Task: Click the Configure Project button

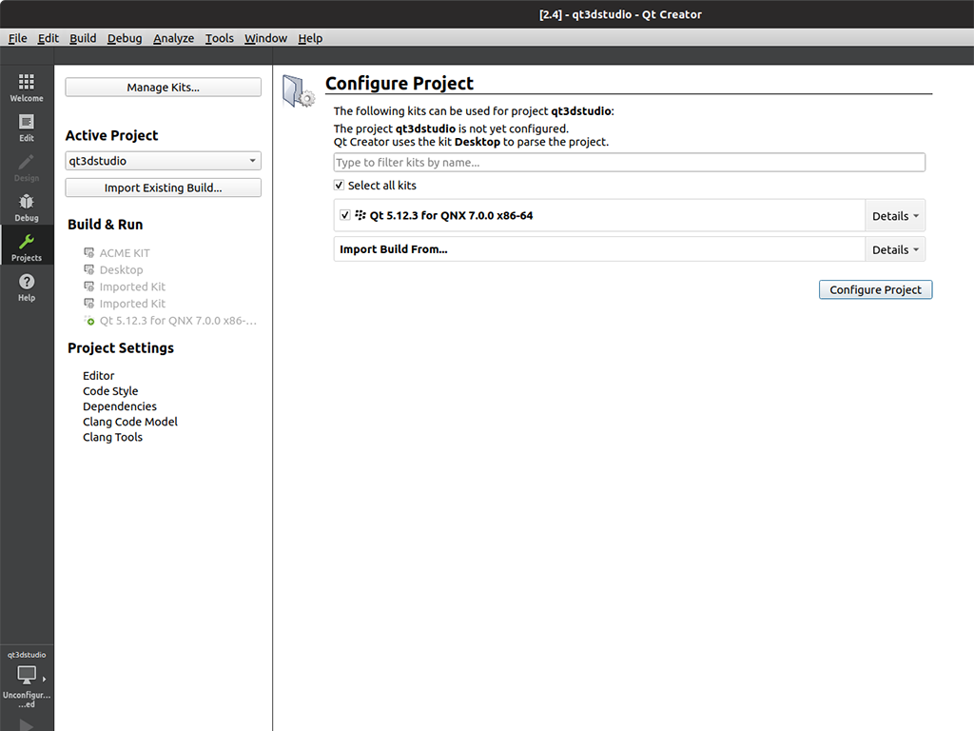Action: click(x=875, y=289)
